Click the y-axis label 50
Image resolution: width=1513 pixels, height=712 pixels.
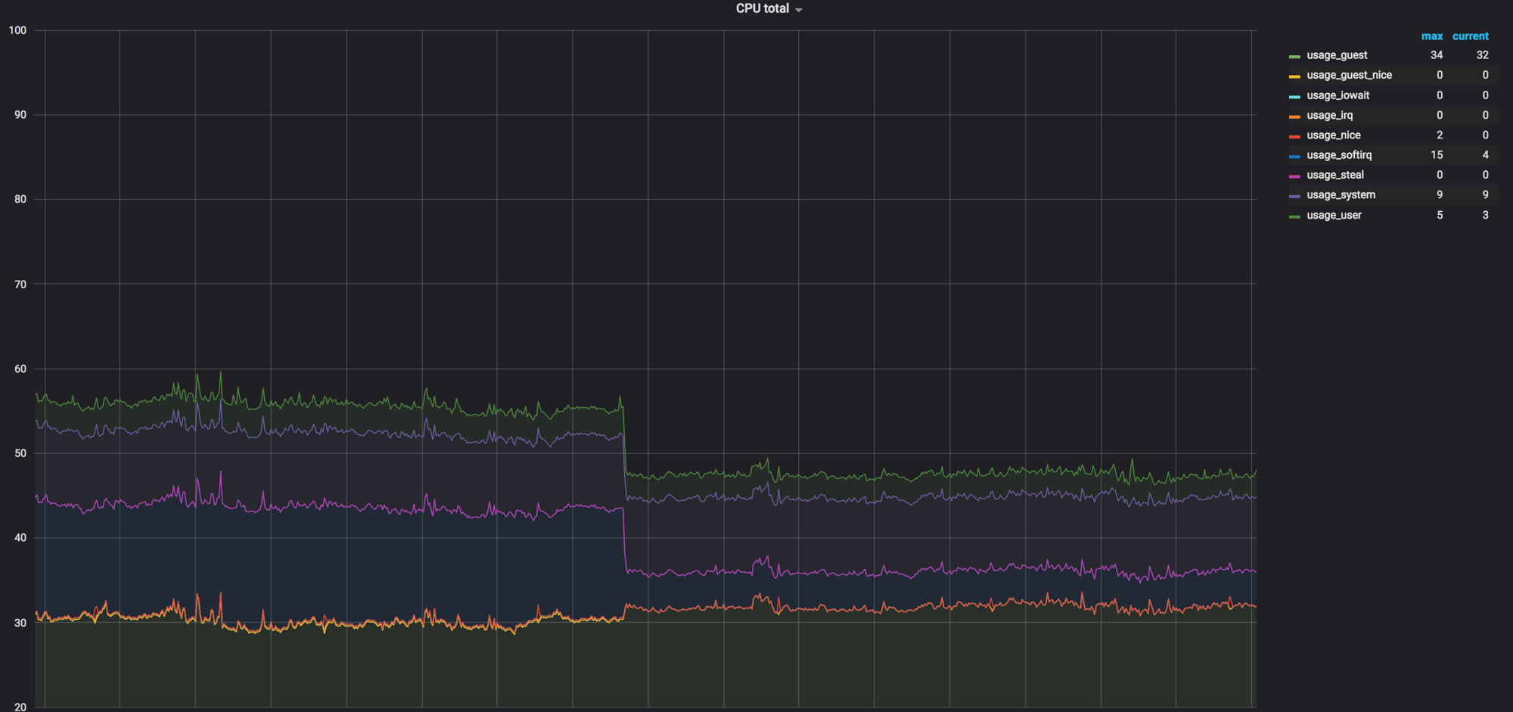(x=20, y=453)
